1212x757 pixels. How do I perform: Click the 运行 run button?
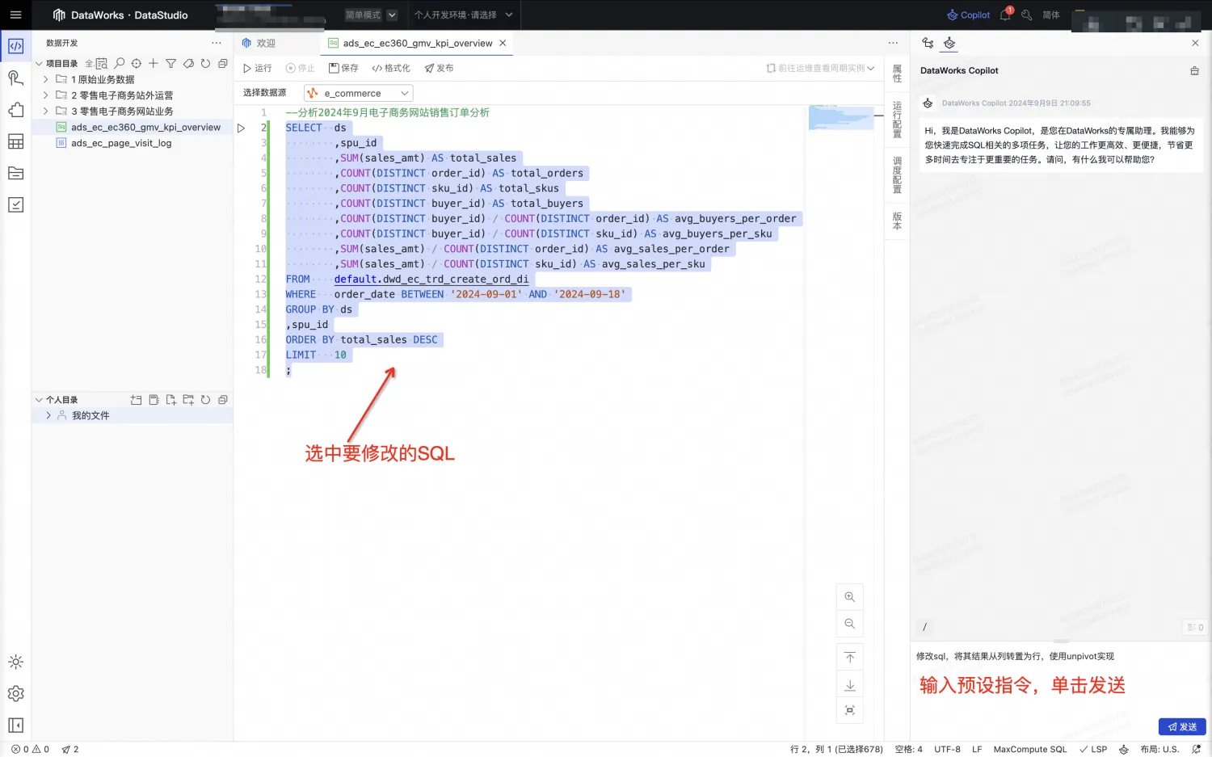point(257,68)
